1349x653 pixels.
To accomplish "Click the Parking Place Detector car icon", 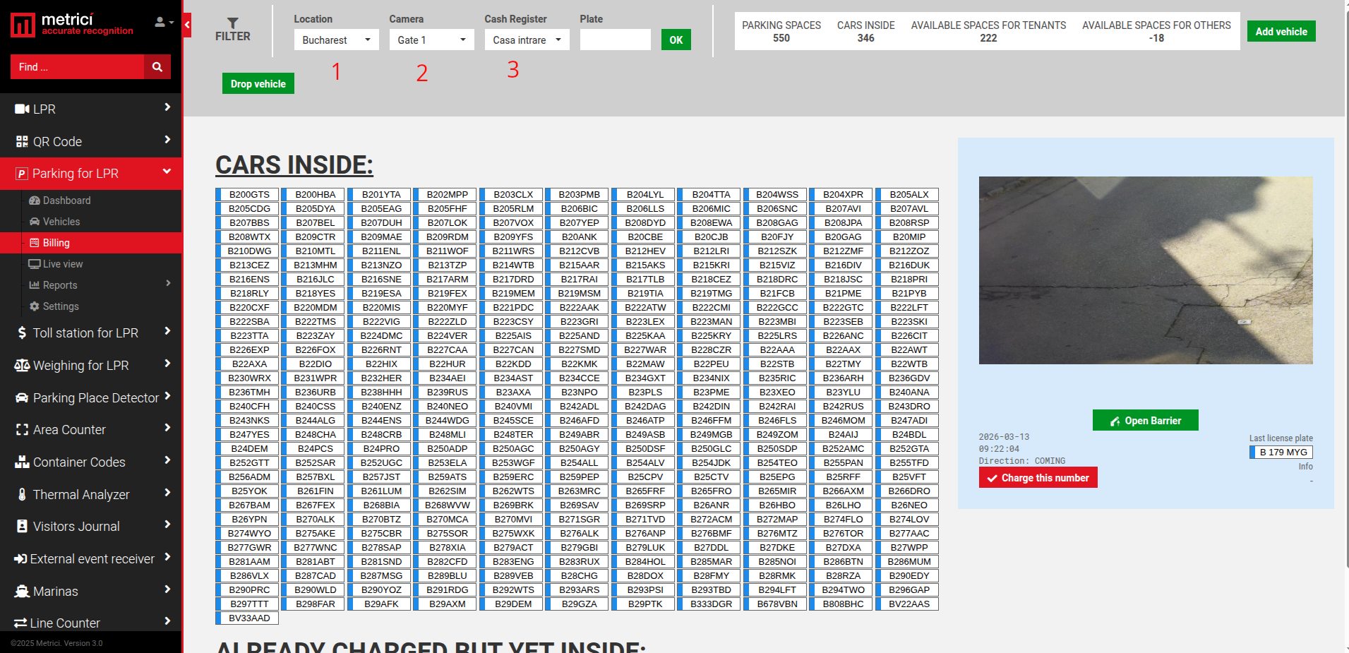I will (22, 397).
